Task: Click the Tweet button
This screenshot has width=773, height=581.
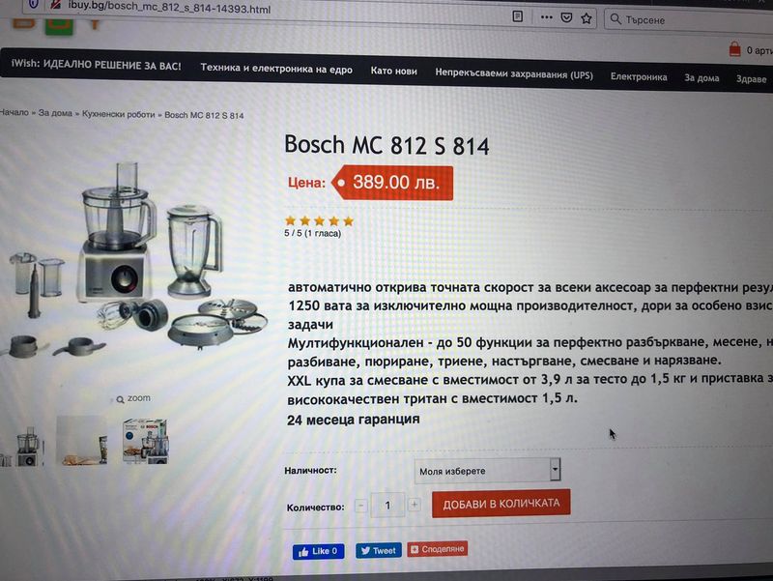Action: point(379,550)
